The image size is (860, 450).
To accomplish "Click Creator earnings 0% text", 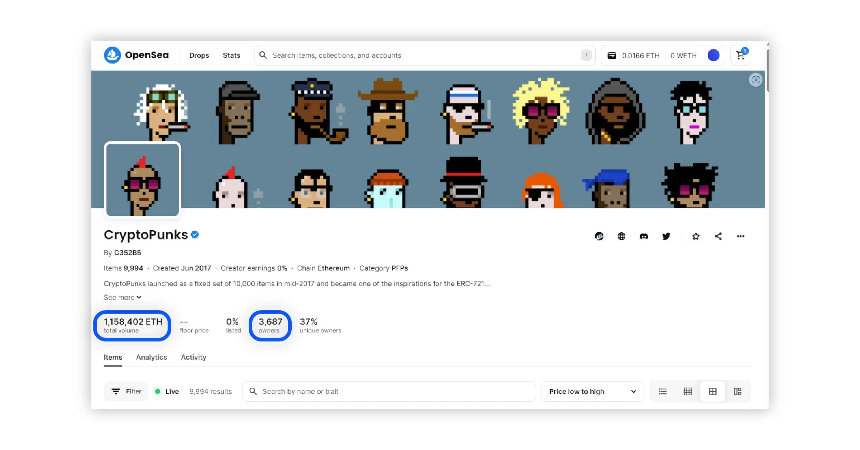I will (x=254, y=268).
